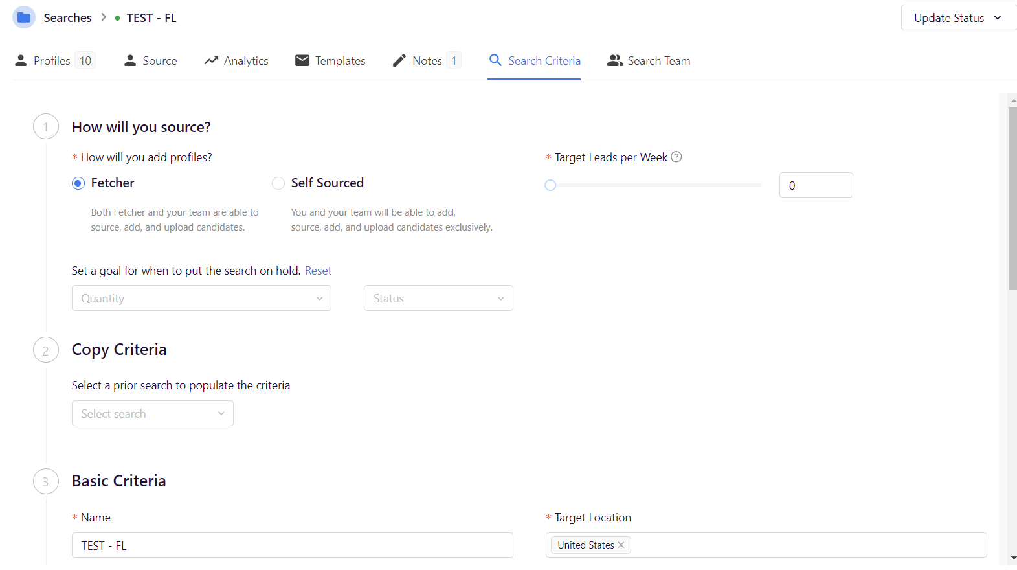1017x570 pixels.
Task: Open the Profiles tab
Action: (x=55, y=60)
